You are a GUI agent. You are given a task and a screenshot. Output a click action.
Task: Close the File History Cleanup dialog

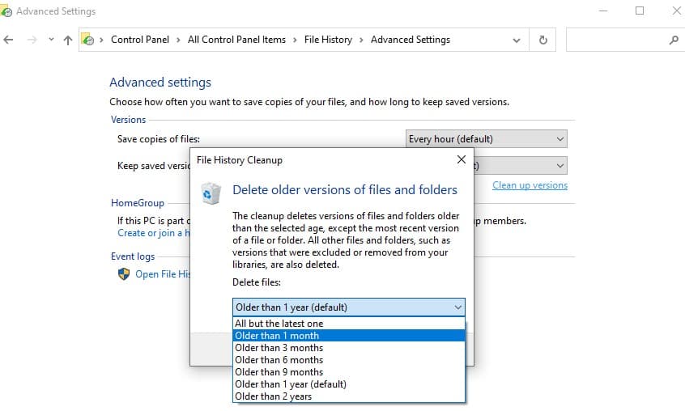point(461,160)
